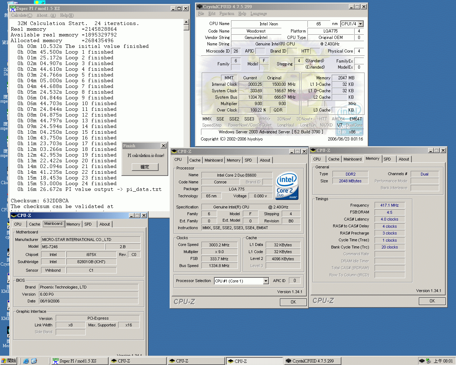
Task: Click the Intel Core 2 Duo logo
Action: pos(287,186)
